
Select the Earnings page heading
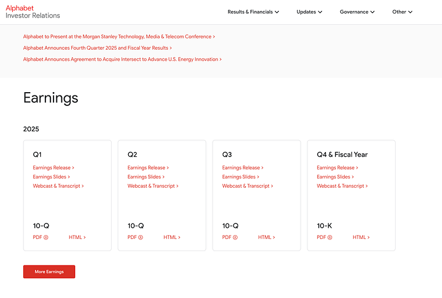51,98
